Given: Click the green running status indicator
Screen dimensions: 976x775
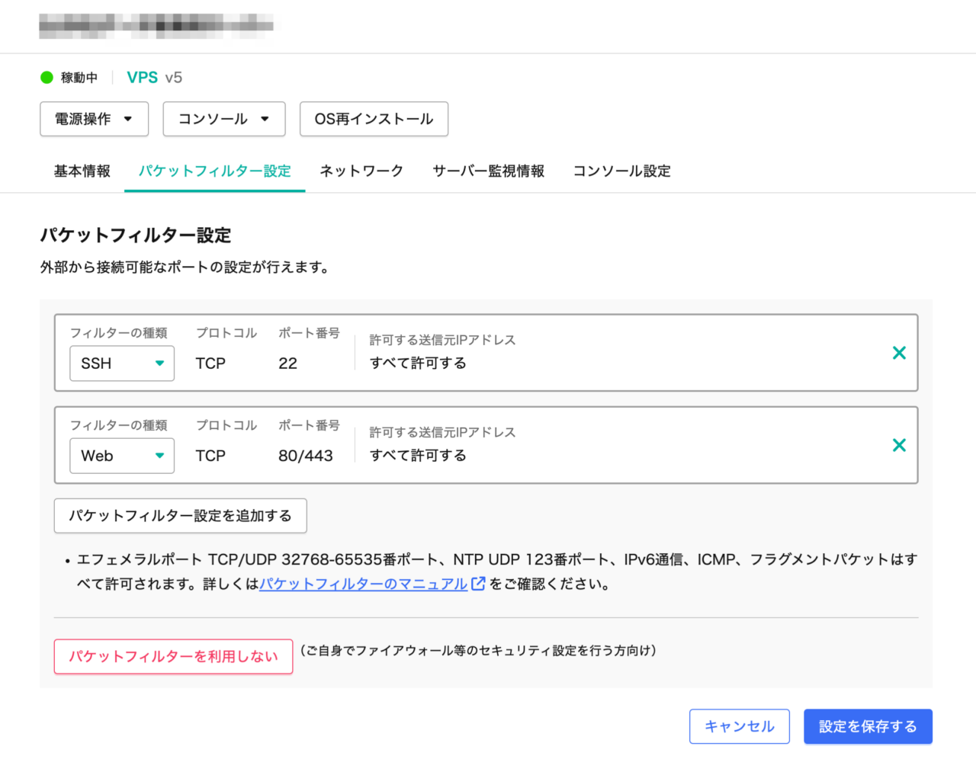Looking at the screenshot, I should pyautogui.click(x=47, y=78).
